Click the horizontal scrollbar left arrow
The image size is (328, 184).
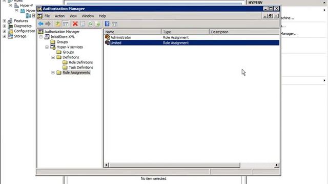[106, 165]
